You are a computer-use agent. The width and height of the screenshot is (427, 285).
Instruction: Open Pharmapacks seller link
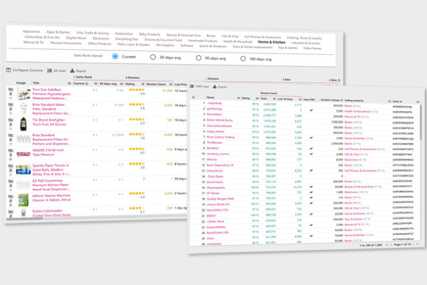click(x=216, y=187)
